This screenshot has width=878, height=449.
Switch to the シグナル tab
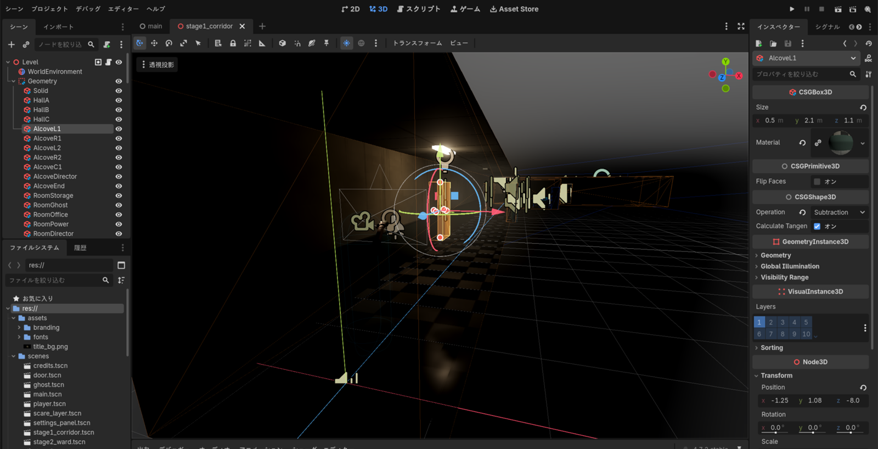coord(827,27)
